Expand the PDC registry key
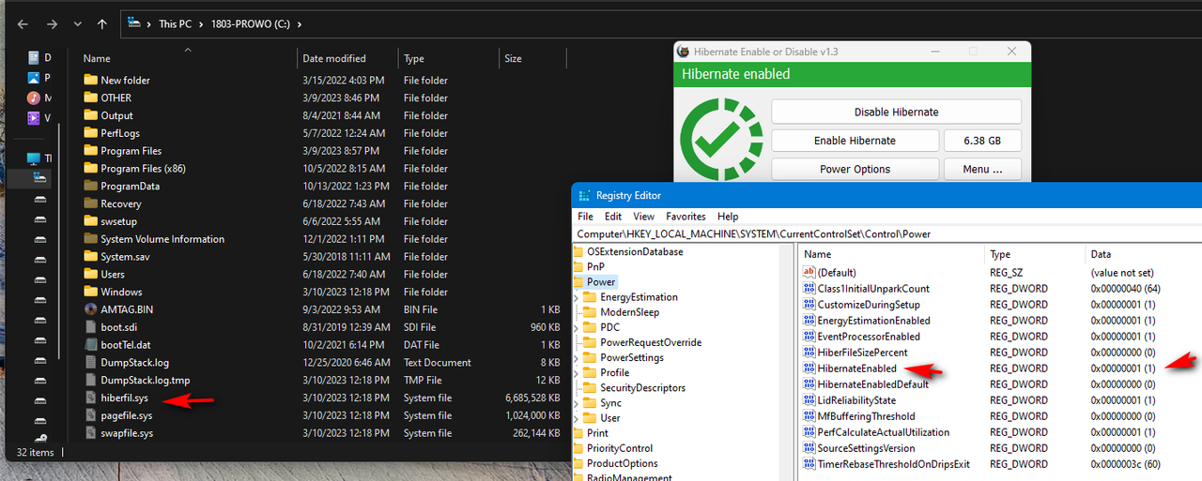Viewport: 1202px width, 481px height. (x=578, y=327)
